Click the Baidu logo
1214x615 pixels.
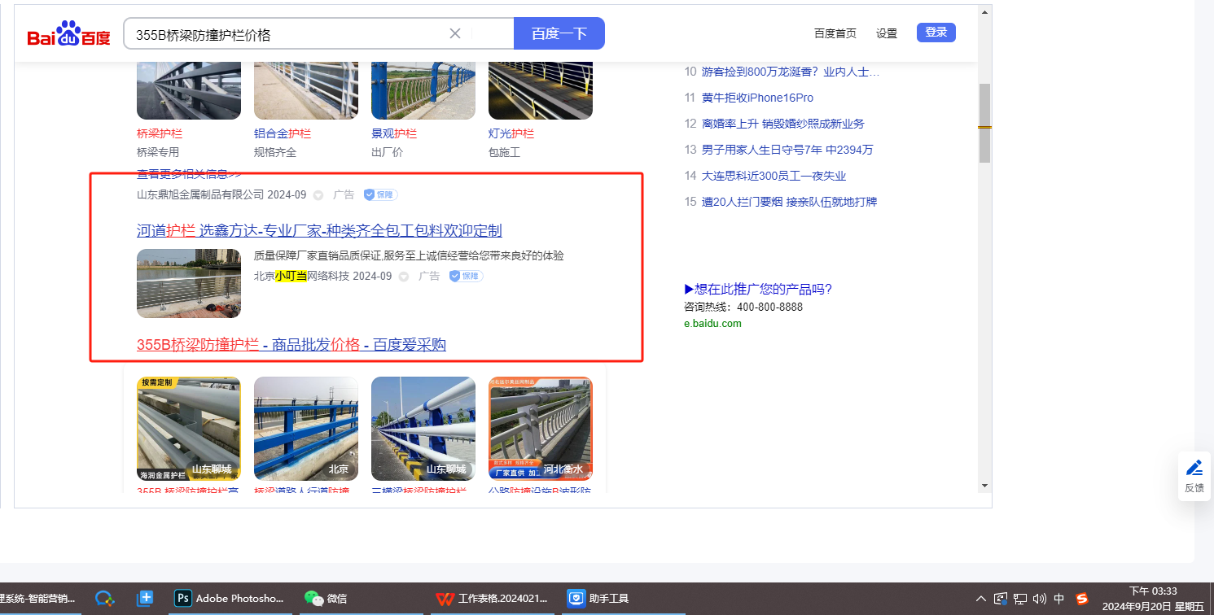point(68,34)
